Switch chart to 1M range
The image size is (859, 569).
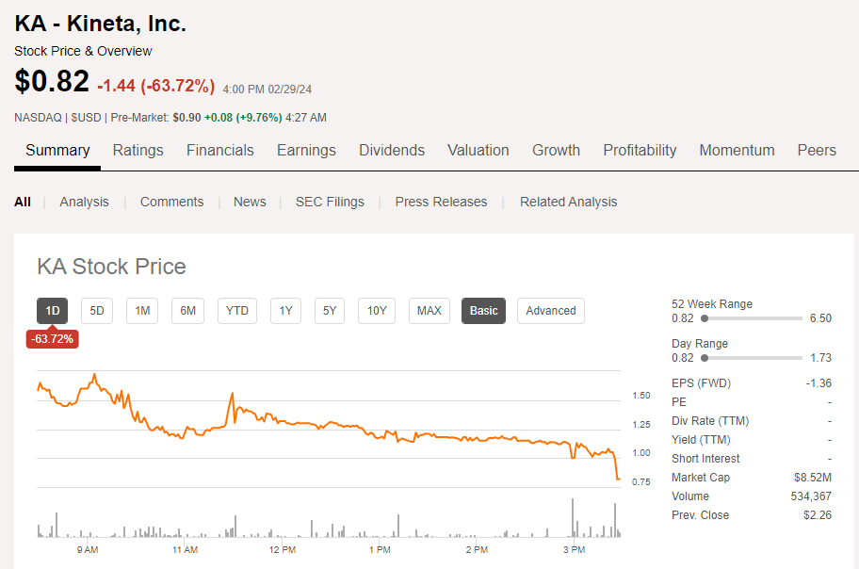(x=142, y=311)
